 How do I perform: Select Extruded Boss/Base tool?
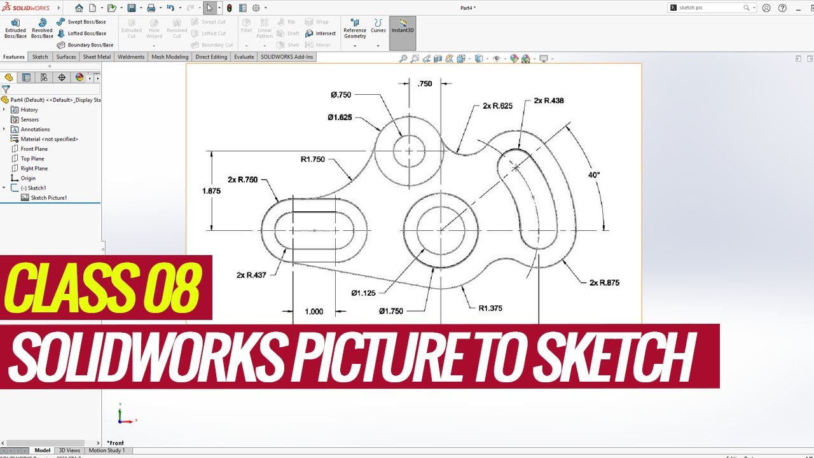pos(15,29)
